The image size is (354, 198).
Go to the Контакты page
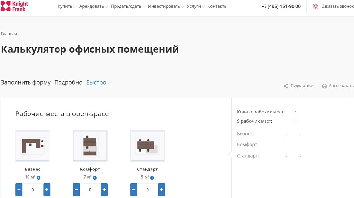pyautogui.click(x=217, y=6)
